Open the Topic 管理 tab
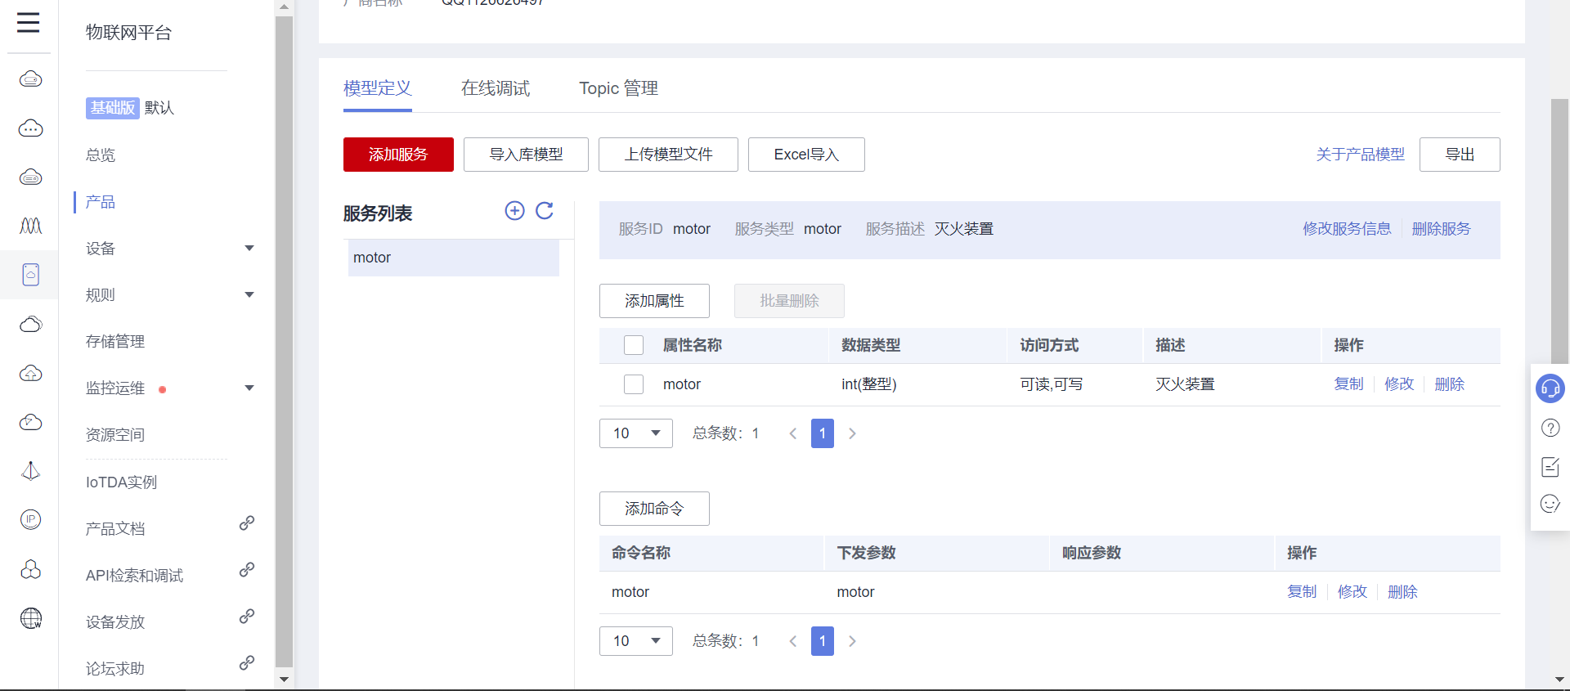 pyautogui.click(x=618, y=88)
